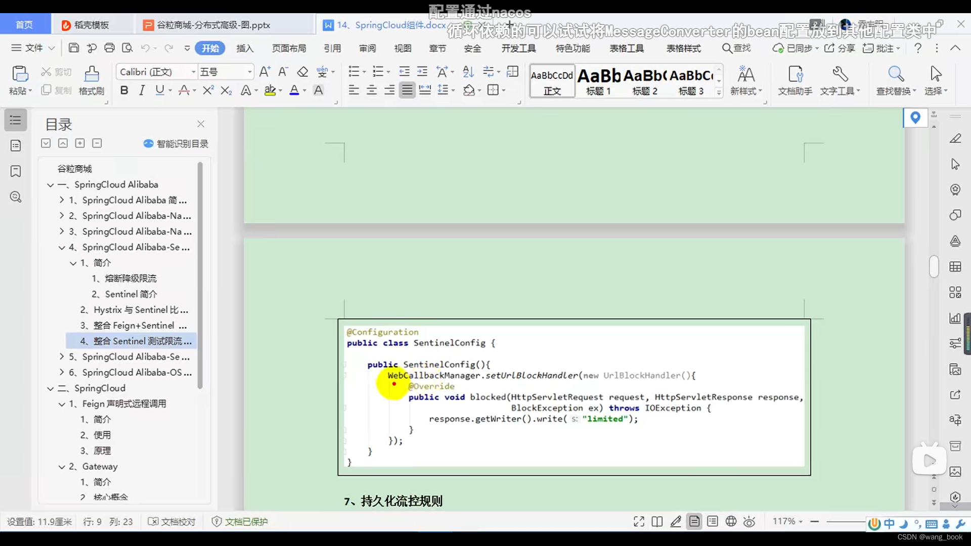
Task: Click the document vertical scrollbar thumb
Action: [934, 266]
